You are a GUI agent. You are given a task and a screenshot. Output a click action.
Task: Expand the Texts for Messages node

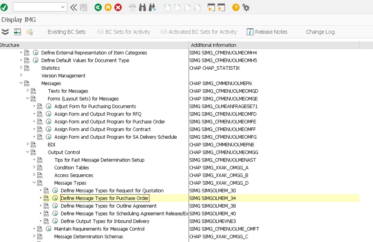point(28,91)
